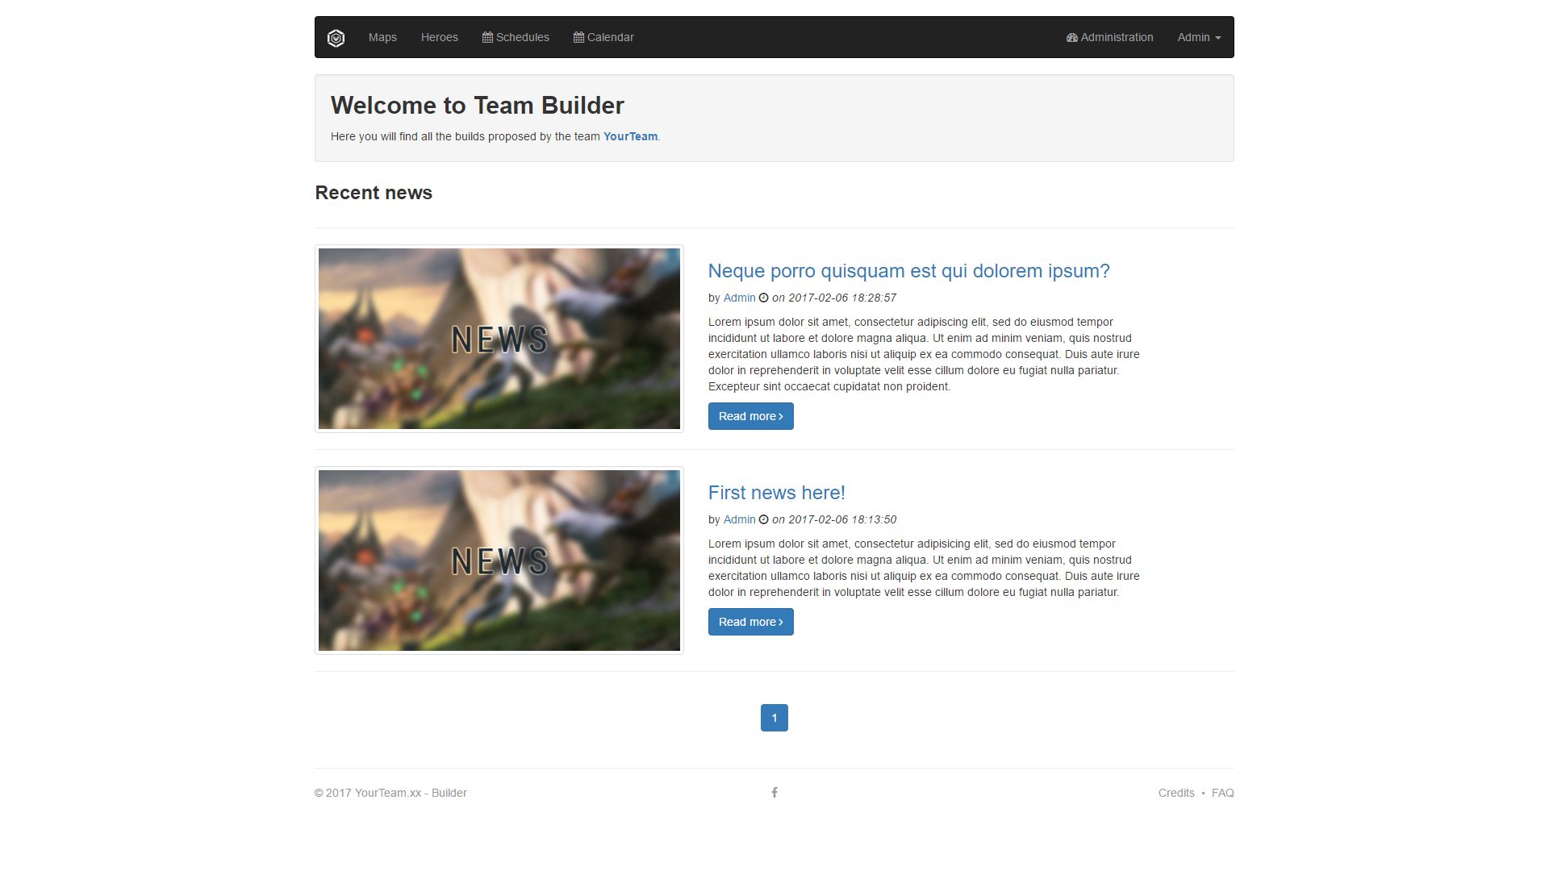Open Administration via its dashboard icon
Viewport: 1549px width, 871px height.
1072,38
